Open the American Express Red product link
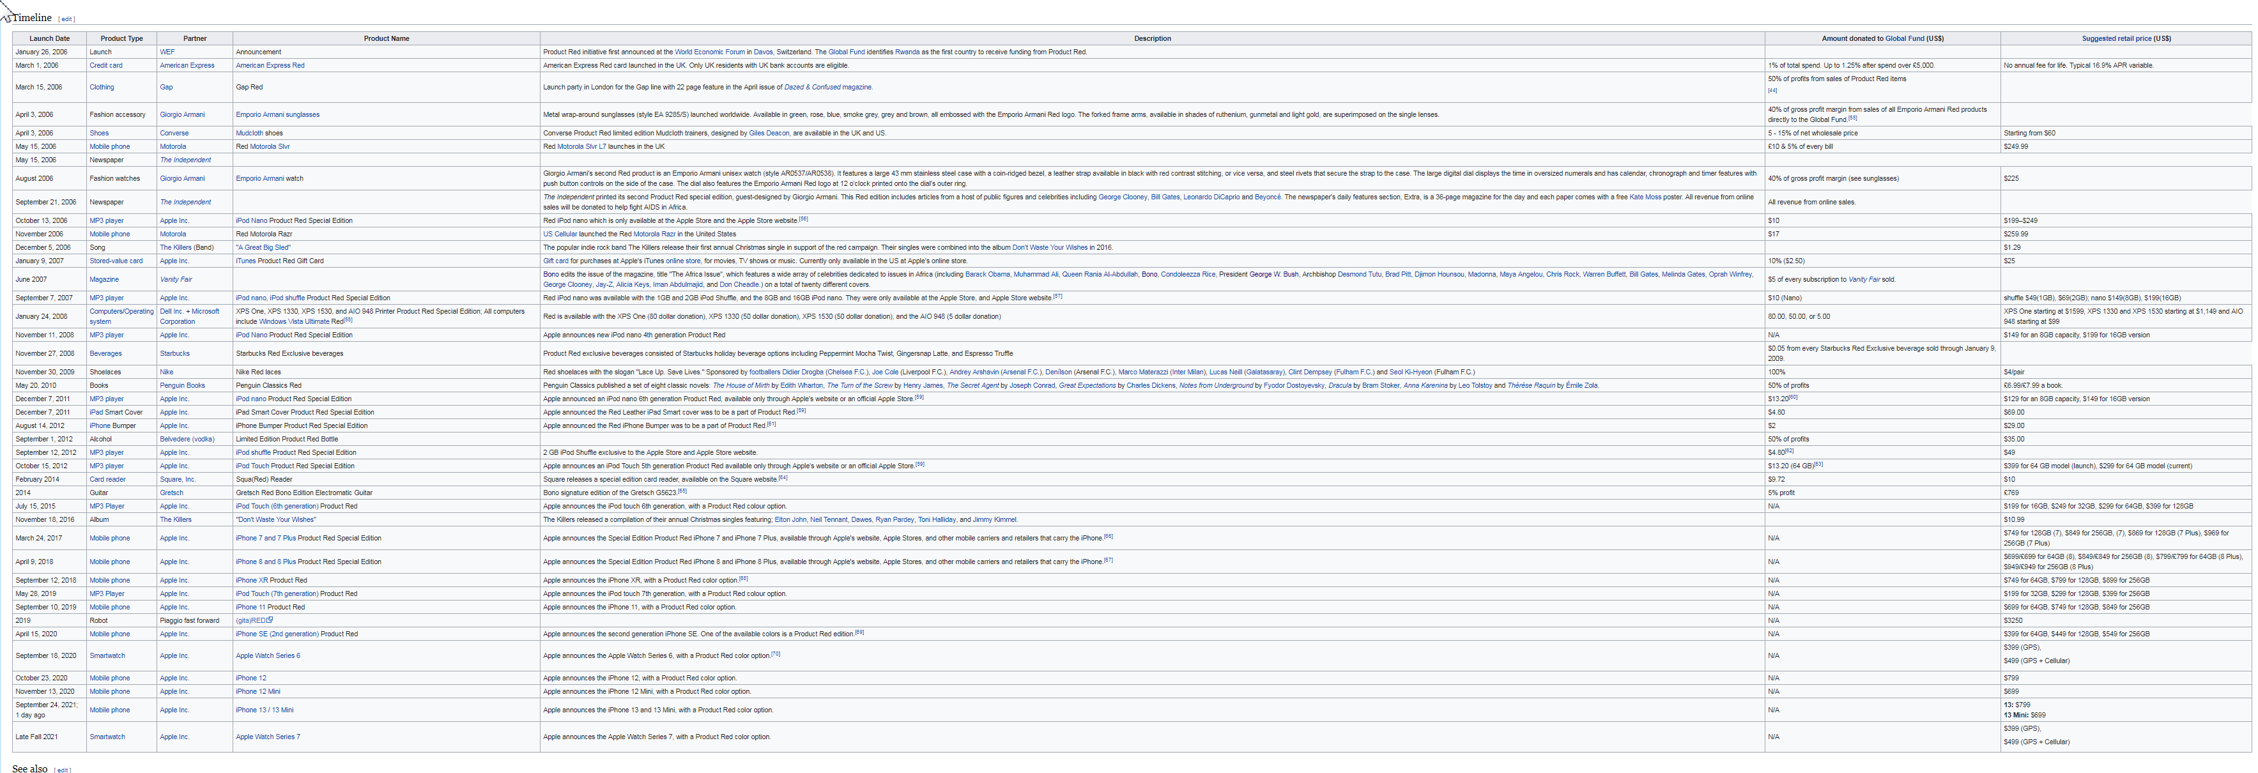 [x=270, y=65]
